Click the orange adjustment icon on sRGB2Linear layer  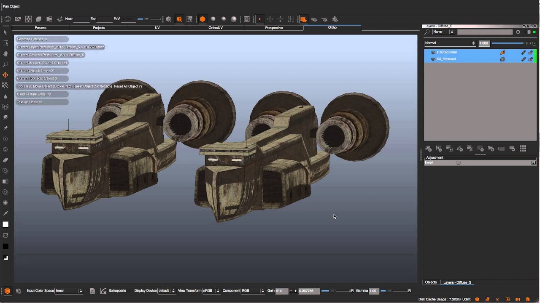[x=502, y=53]
